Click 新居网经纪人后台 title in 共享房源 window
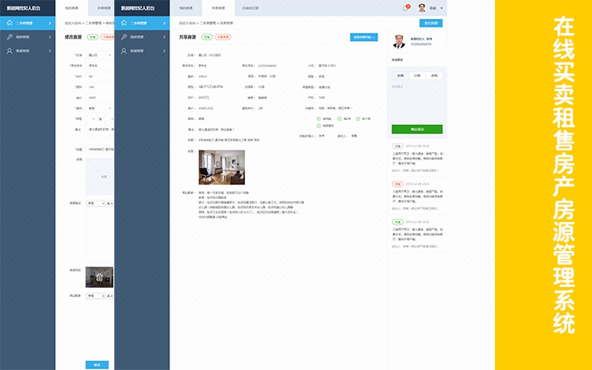Image resolution: width=592 pixels, height=370 pixels. tap(138, 8)
